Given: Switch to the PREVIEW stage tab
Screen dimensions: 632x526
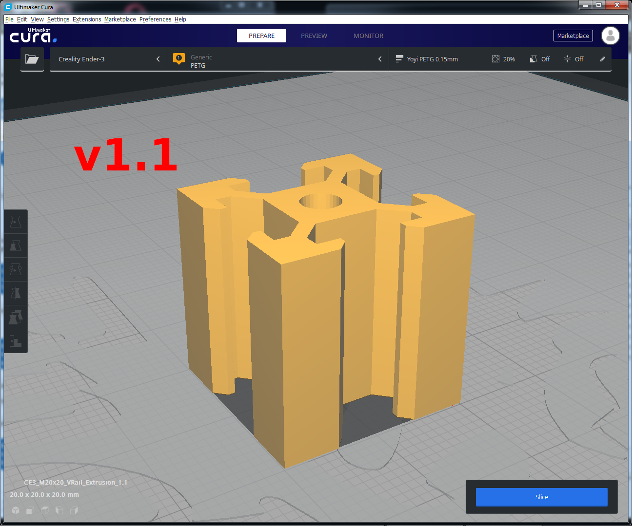Looking at the screenshot, I should coord(314,36).
